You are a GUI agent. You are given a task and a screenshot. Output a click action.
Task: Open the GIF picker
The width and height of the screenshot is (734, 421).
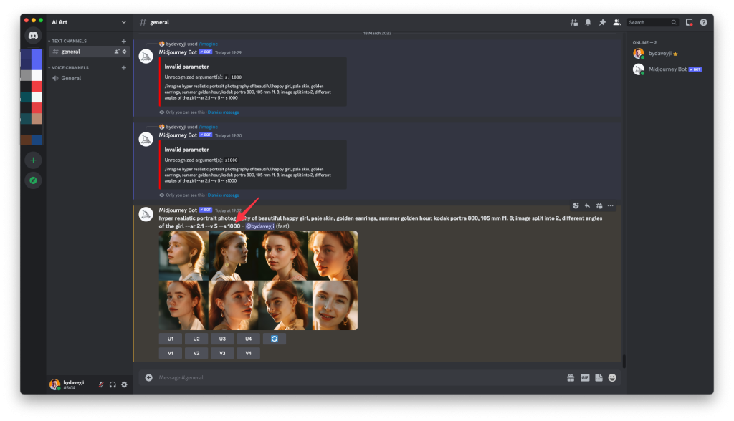pos(585,377)
